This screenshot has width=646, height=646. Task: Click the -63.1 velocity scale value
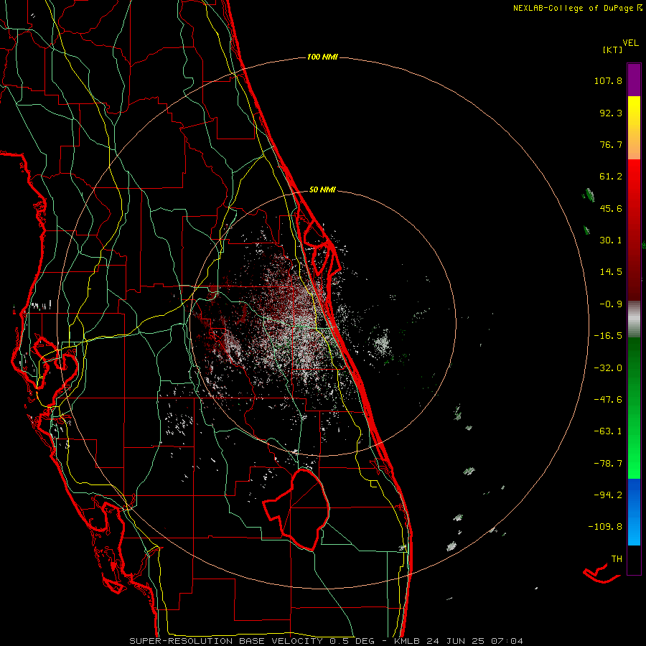[608, 431]
